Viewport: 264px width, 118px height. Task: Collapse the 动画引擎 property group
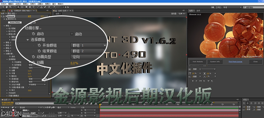tap(4, 54)
